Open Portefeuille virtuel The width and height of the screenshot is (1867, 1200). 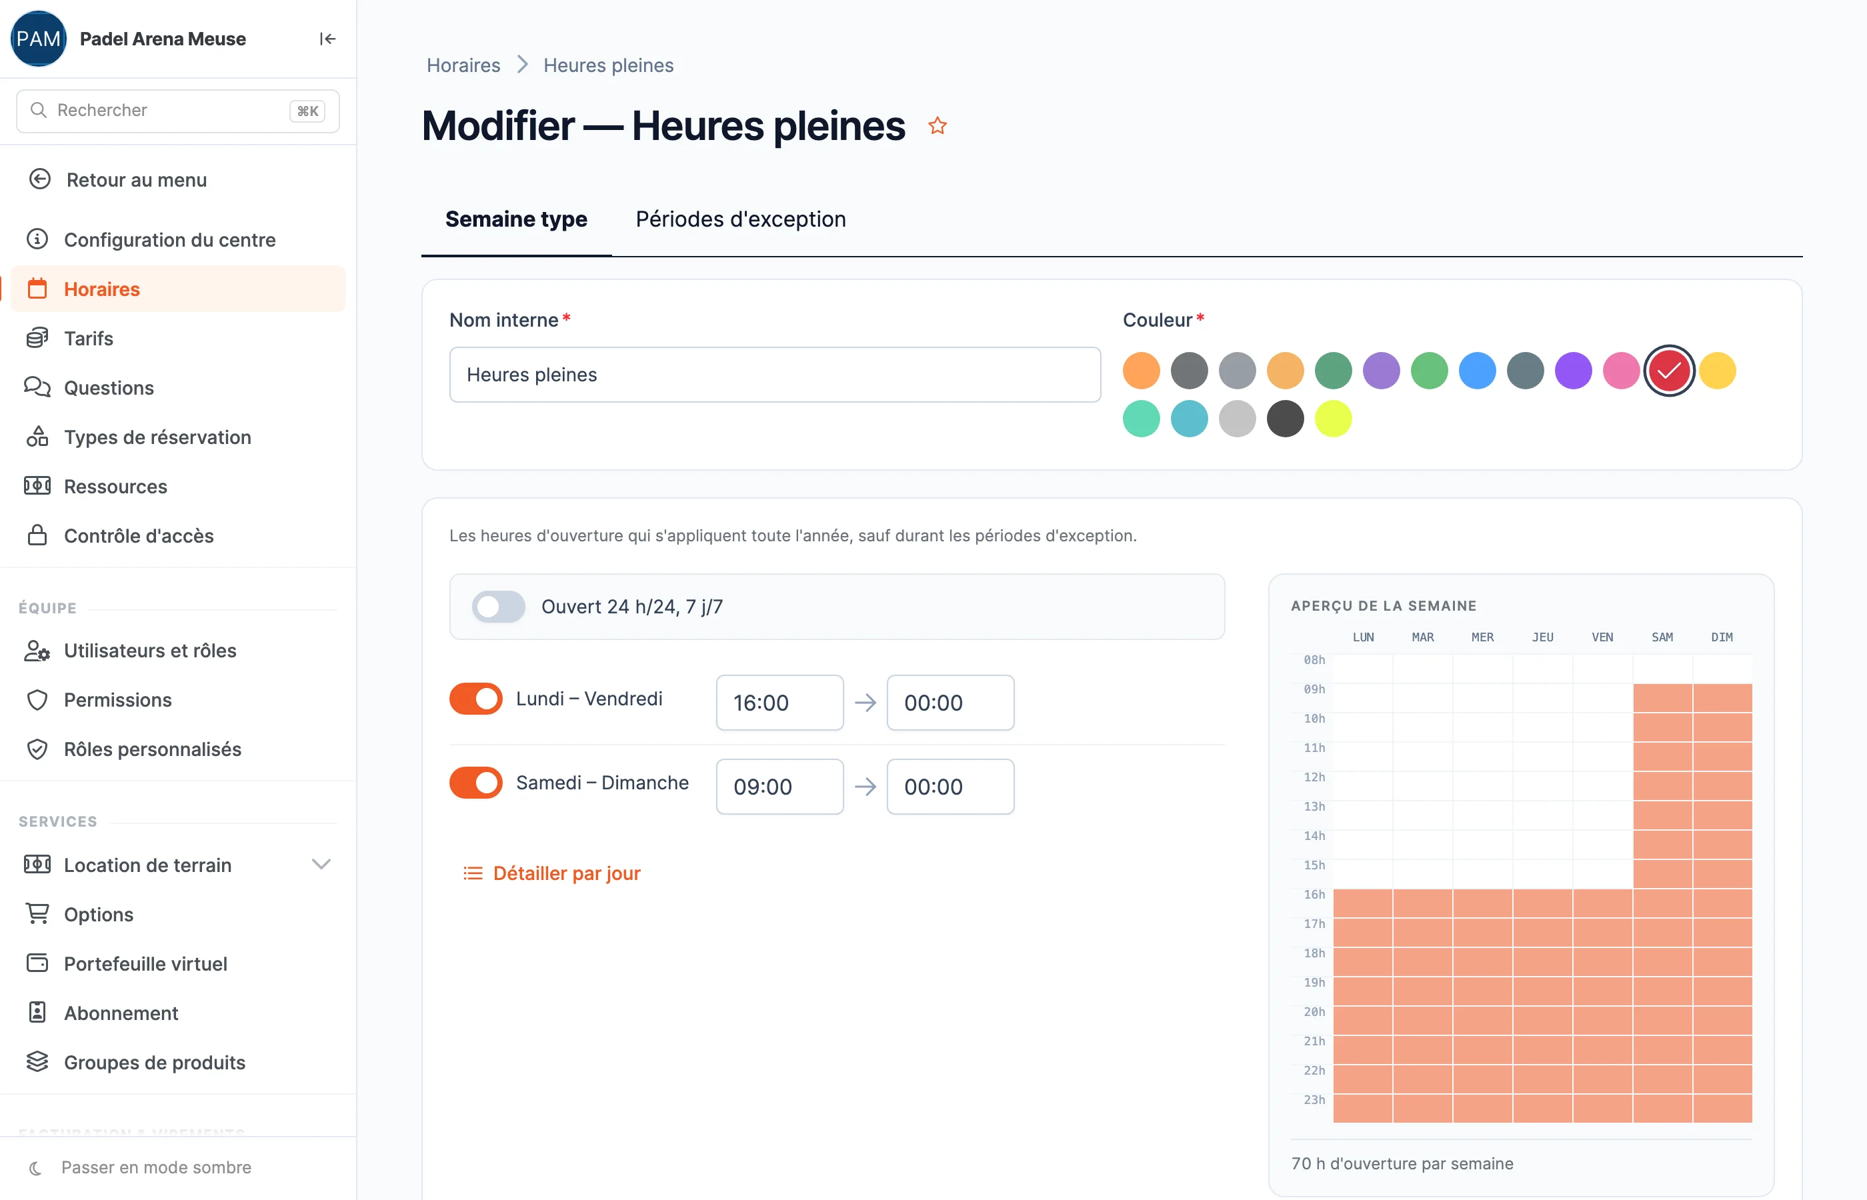179,964
